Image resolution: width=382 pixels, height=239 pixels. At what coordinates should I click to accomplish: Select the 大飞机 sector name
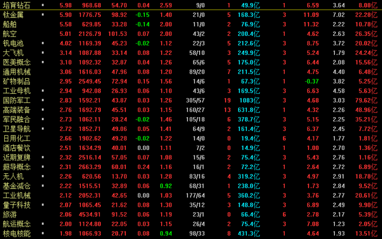point(13,53)
